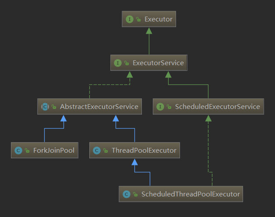Select the AbstractExecutorService label text
This screenshot has width=275, height=217.
pyautogui.click(x=99, y=106)
